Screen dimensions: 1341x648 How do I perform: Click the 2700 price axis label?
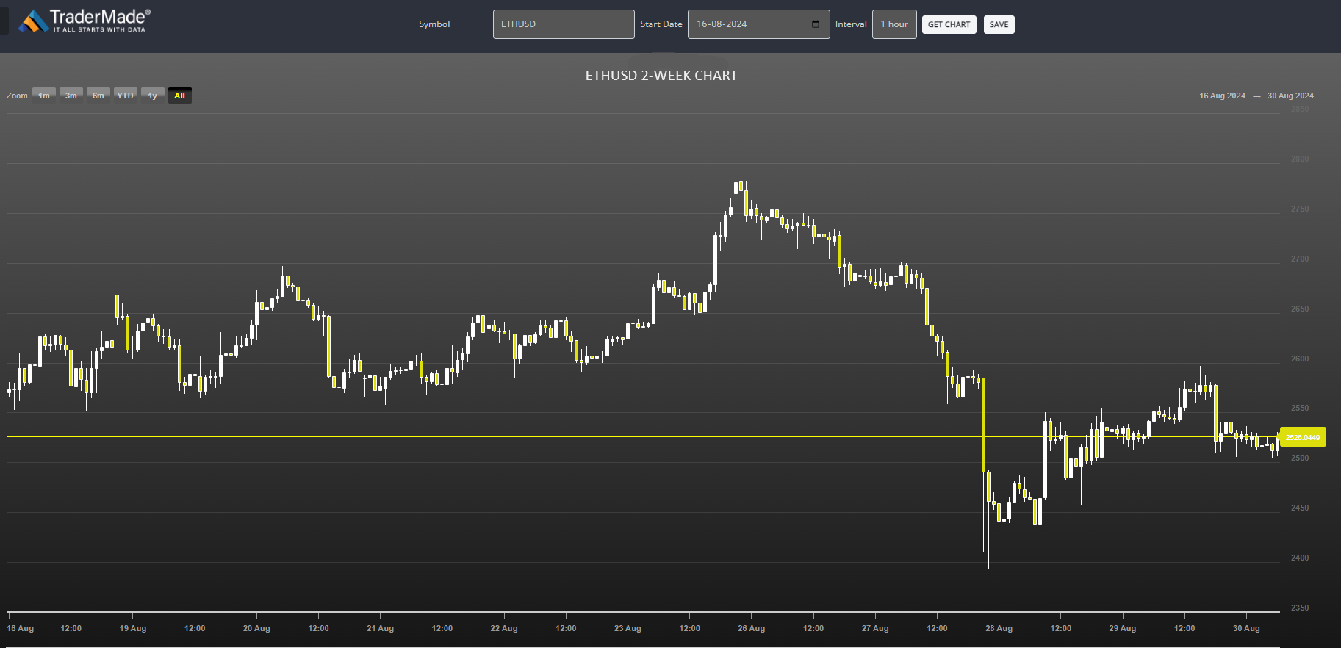(x=1300, y=259)
